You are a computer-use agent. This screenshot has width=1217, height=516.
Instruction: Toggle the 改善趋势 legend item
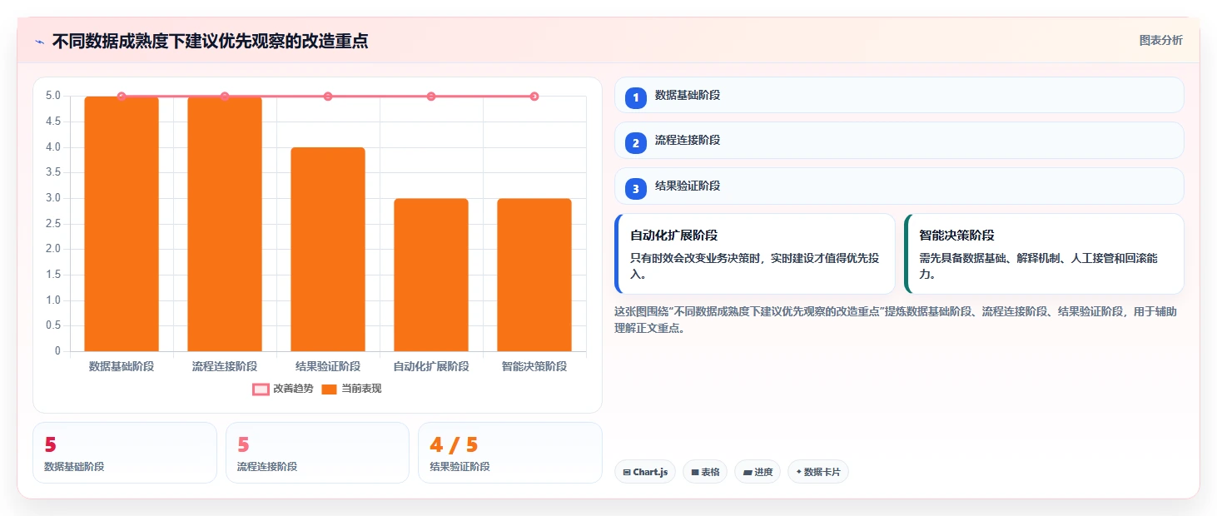tap(283, 389)
